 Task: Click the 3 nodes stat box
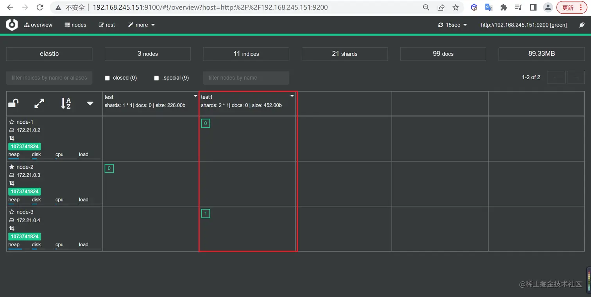tap(148, 54)
